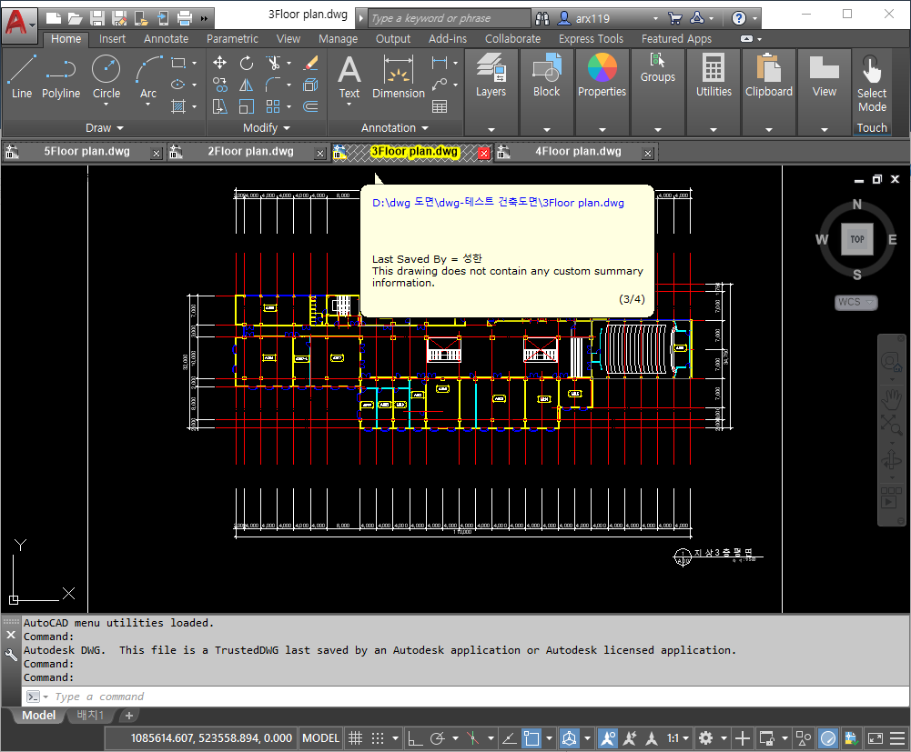Open the Layers panel button

click(x=491, y=76)
